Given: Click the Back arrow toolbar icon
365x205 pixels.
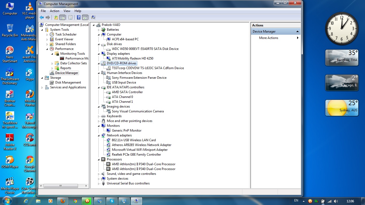Looking at the screenshot, I should [42, 18].
